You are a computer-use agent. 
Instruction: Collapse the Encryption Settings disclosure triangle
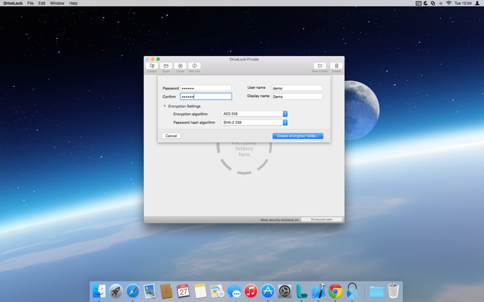click(165, 106)
